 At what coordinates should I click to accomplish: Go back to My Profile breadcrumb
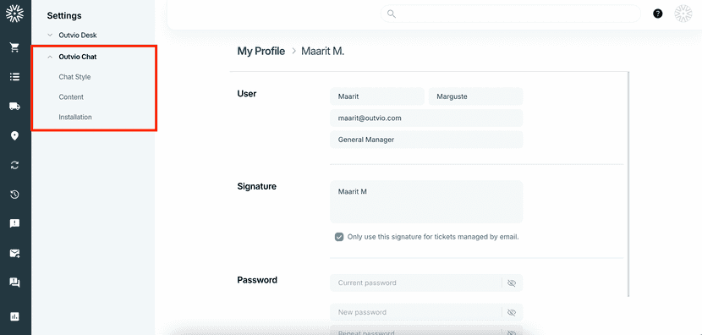coord(261,51)
